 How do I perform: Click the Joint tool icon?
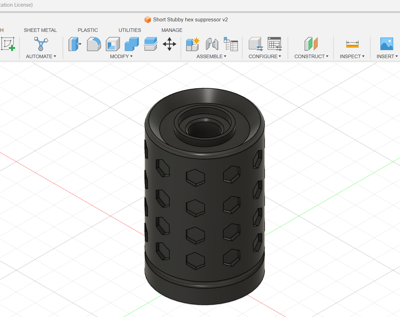[212, 44]
